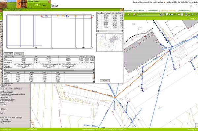Click the vertical points icon in Edición Líneas
Image resolution: width=198 pixels, height=131 pixels.
coord(40,5)
